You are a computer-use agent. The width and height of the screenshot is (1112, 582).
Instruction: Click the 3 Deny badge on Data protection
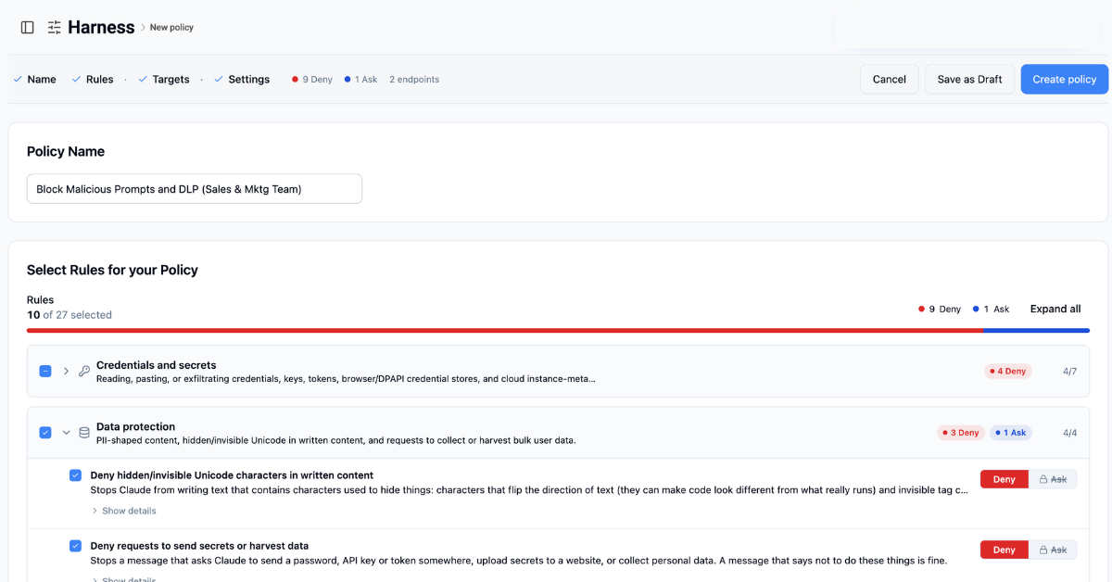(961, 433)
